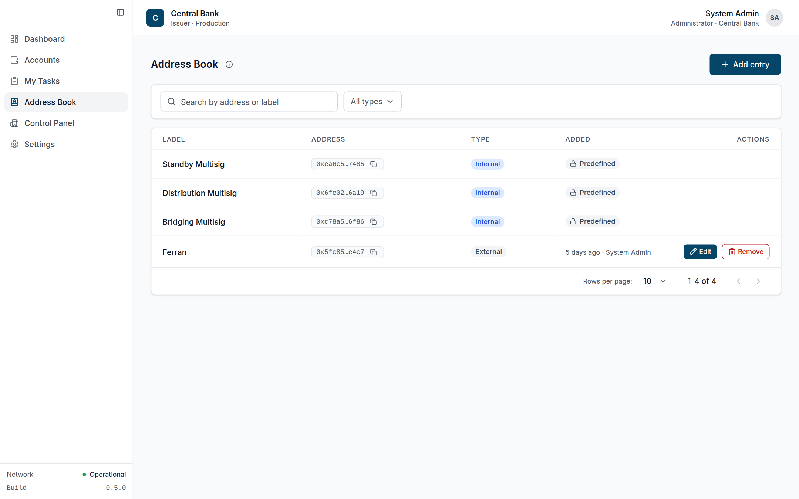Go to Accounts in sidebar
The image size is (799, 499).
point(66,60)
